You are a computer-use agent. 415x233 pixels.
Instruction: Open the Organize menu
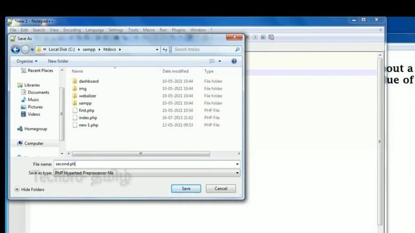[x=27, y=61]
